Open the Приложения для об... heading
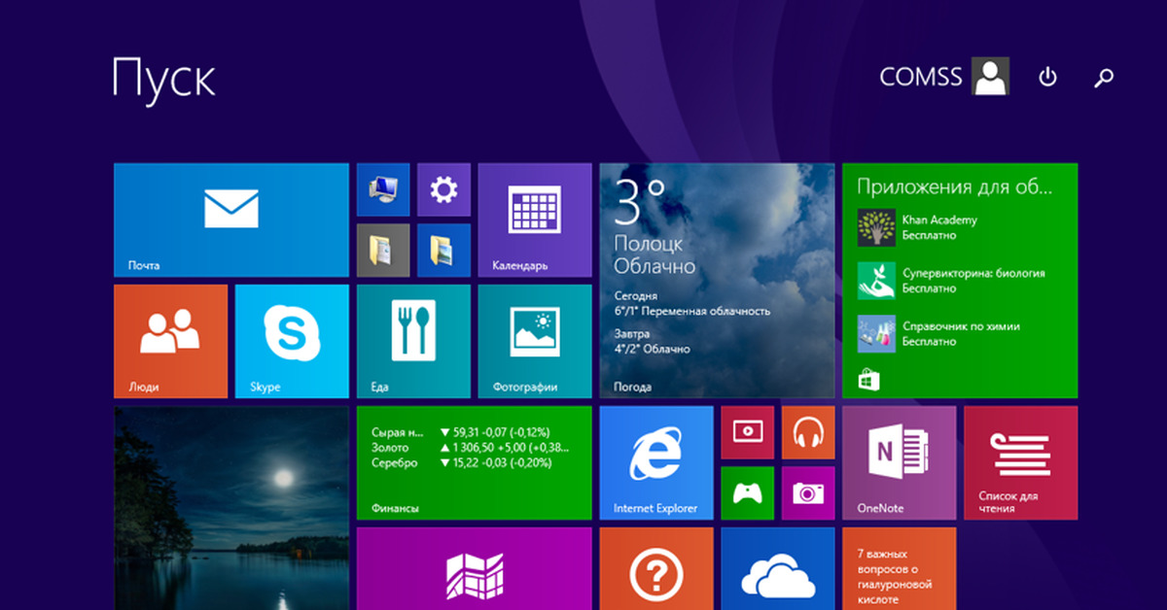 click(x=954, y=186)
